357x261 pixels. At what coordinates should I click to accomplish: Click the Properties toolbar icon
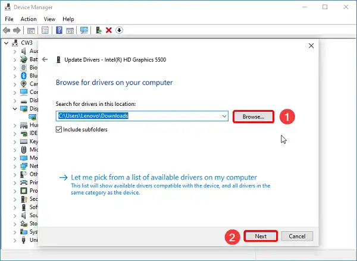45,30
